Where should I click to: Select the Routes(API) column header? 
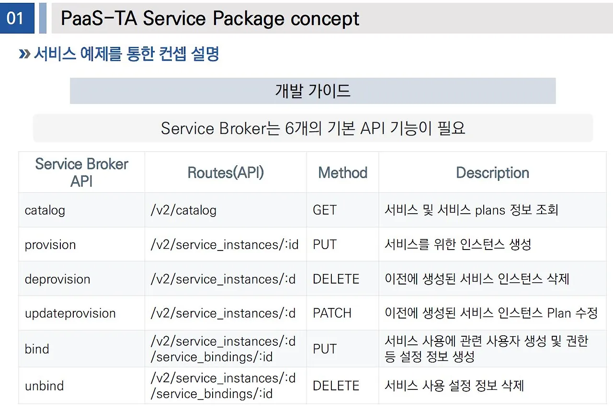(x=226, y=172)
